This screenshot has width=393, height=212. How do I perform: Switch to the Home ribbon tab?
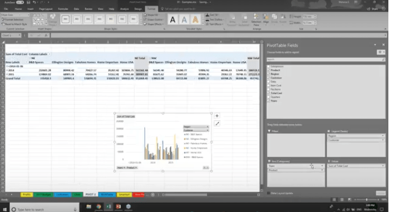tap(18, 9)
